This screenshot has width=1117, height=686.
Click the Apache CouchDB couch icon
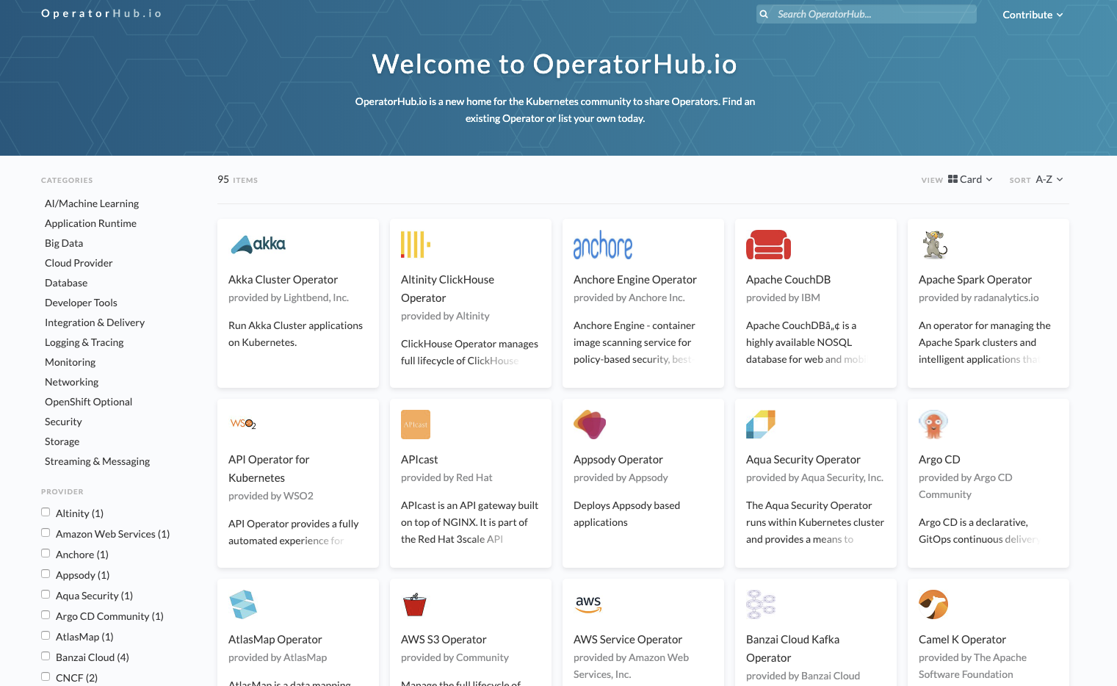point(768,245)
